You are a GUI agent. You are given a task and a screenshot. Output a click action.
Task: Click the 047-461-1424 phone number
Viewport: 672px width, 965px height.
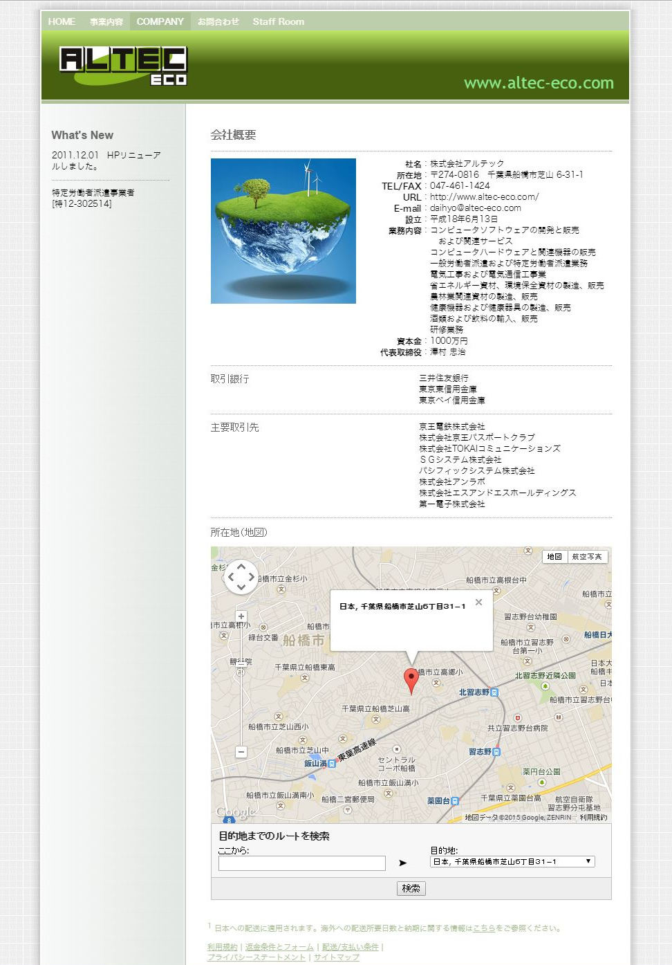click(460, 186)
